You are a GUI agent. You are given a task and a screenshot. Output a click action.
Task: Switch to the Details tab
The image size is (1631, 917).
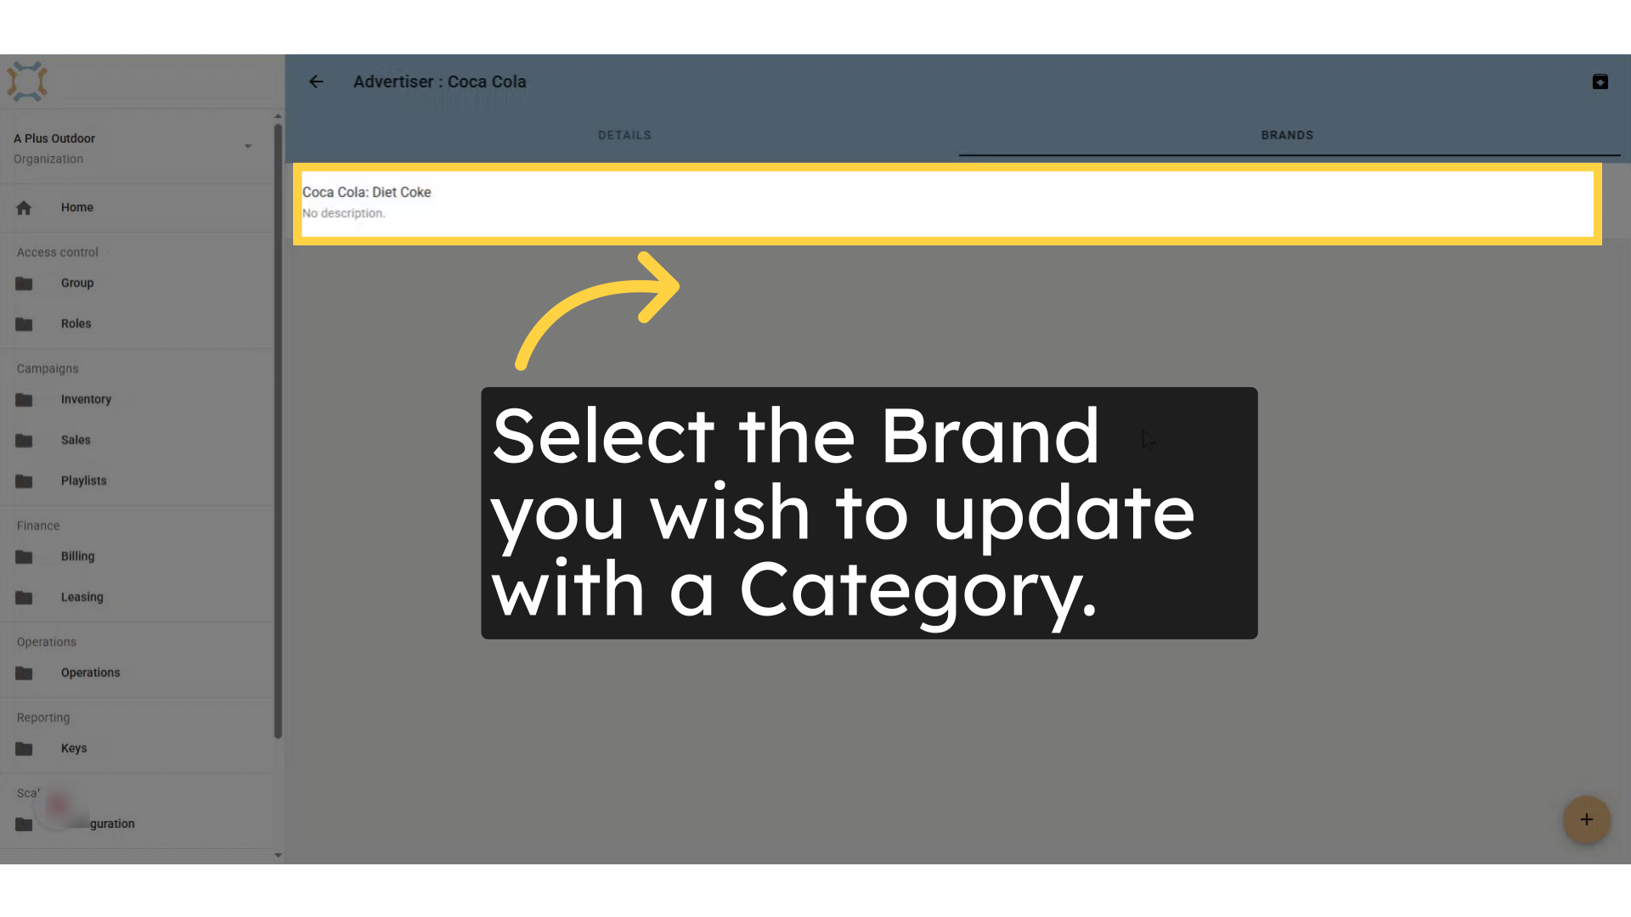click(x=624, y=135)
